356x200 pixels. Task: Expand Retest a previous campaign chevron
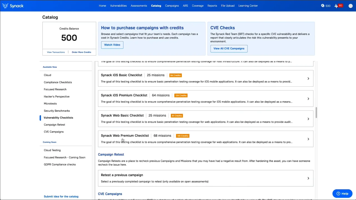[x=308, y=178]
